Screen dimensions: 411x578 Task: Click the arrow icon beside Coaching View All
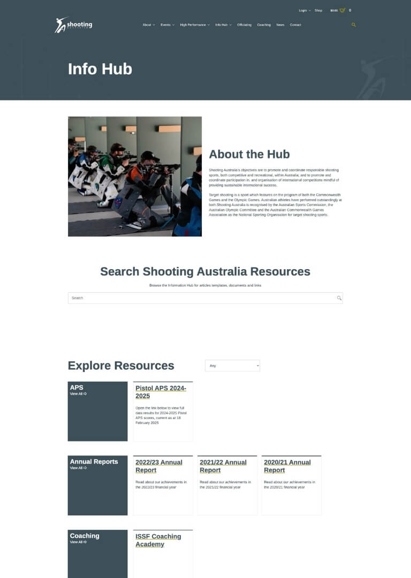85,542
